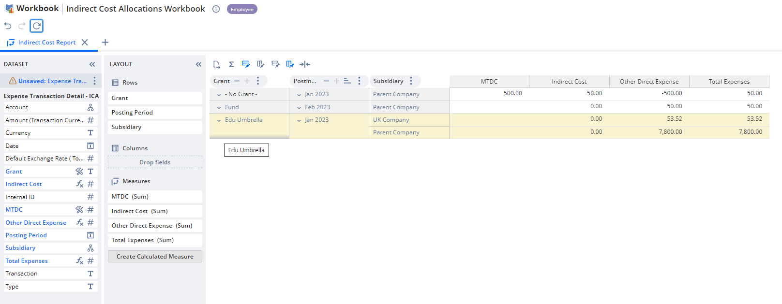Click the calendar icon on Date field

coord(90,145)
